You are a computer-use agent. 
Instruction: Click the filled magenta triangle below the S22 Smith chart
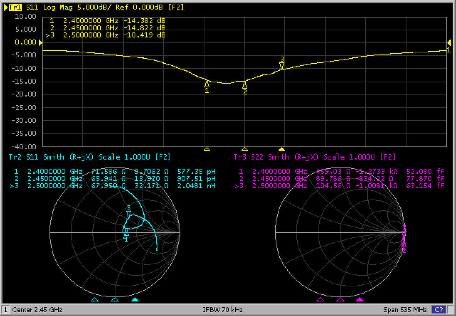click(x=360, y=300)
